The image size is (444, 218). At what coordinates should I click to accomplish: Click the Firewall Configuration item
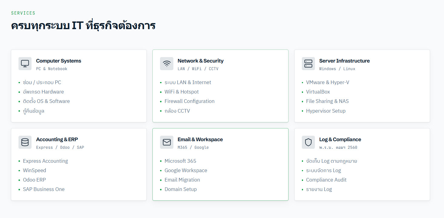189,101
